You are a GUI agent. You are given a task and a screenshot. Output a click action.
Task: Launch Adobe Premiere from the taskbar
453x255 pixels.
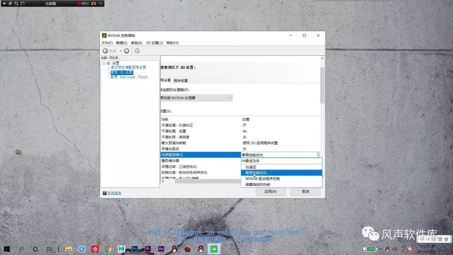[148, 249]
